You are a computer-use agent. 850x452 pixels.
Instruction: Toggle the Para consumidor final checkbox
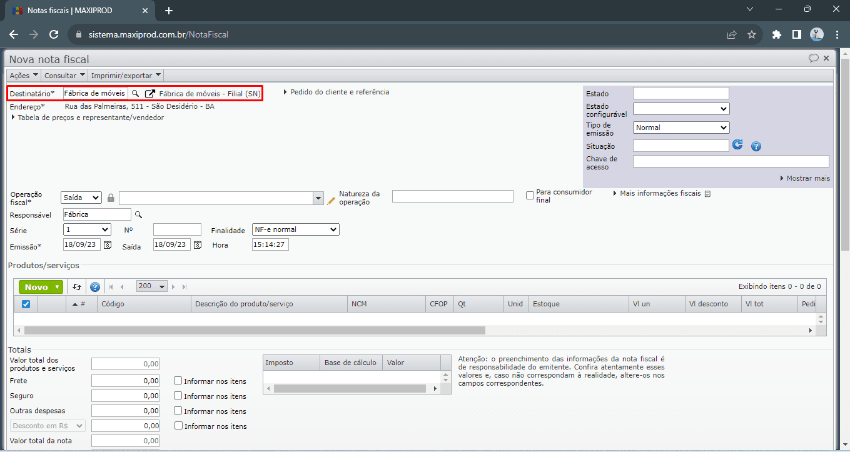tap(530, 196)
